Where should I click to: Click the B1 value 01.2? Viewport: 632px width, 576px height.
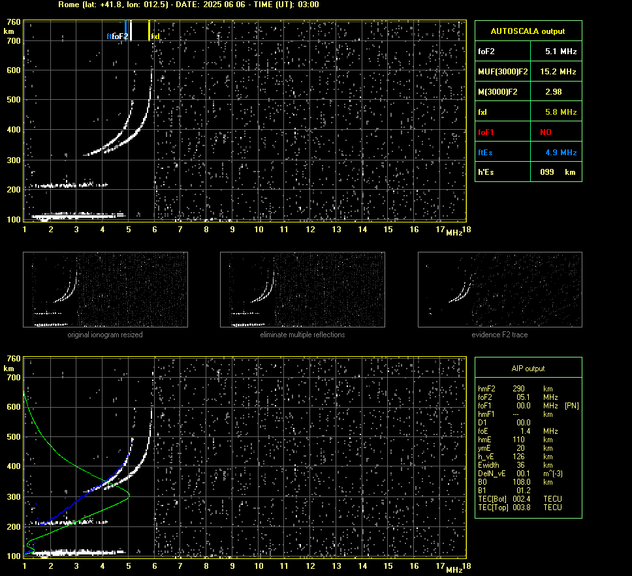pos(524,490)
